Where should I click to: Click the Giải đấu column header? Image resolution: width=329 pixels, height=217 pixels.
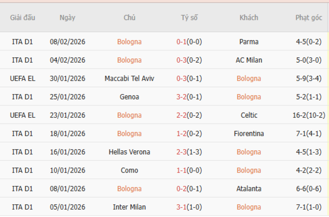tap(22, 18)
